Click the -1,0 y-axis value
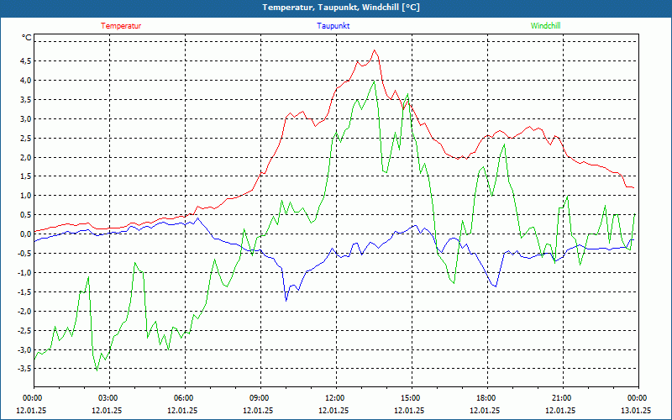This screenshot has height=420, width=672. [x=25, y=272]
